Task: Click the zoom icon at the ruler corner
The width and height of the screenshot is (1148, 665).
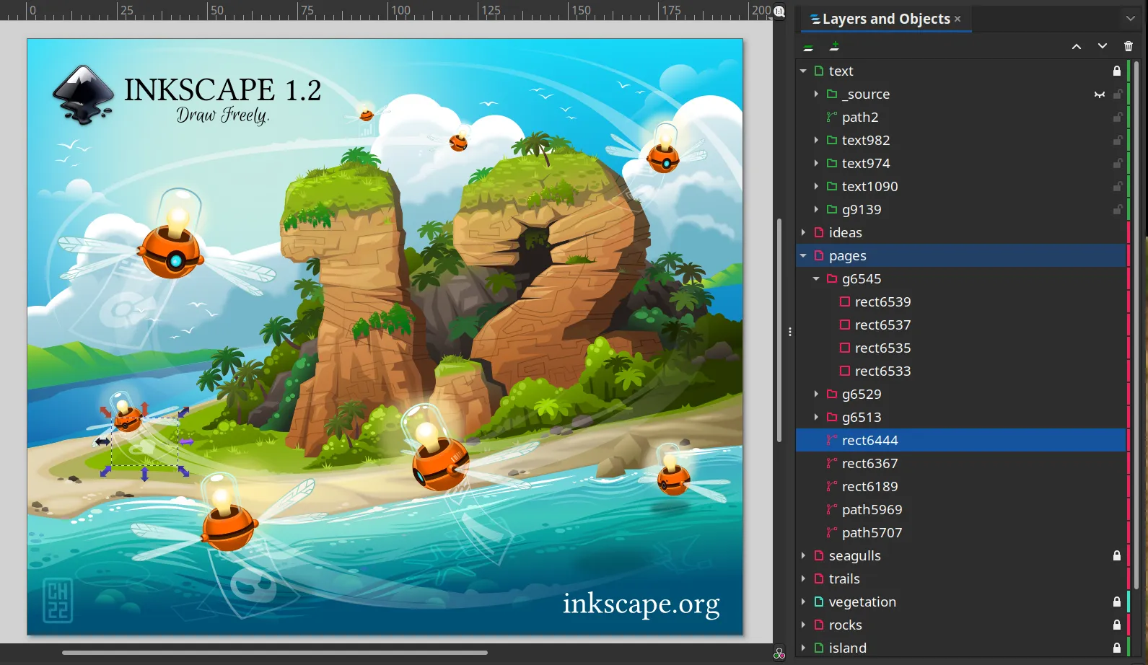Action: click(779, 11)
